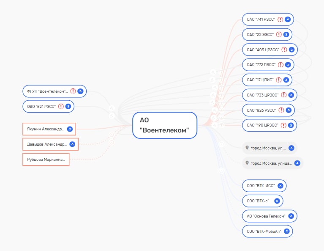
Task: Expand the 4-links badge on ОАО "741 РЗСС"
Action: [x=288, y=19]
